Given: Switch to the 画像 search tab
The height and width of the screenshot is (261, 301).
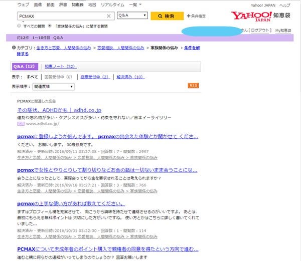Looking at the screenshot, I should pyautogui.click(x=38, y=5).
